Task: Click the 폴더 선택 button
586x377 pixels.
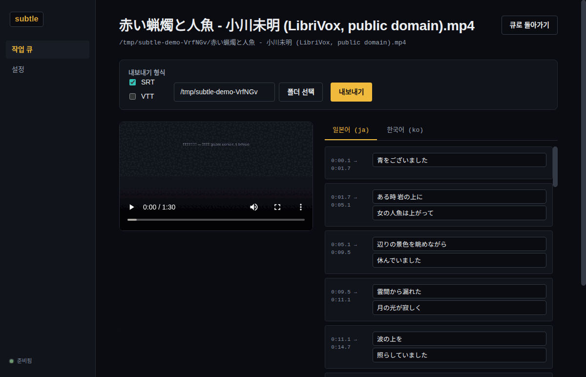Action: point(301,92)
